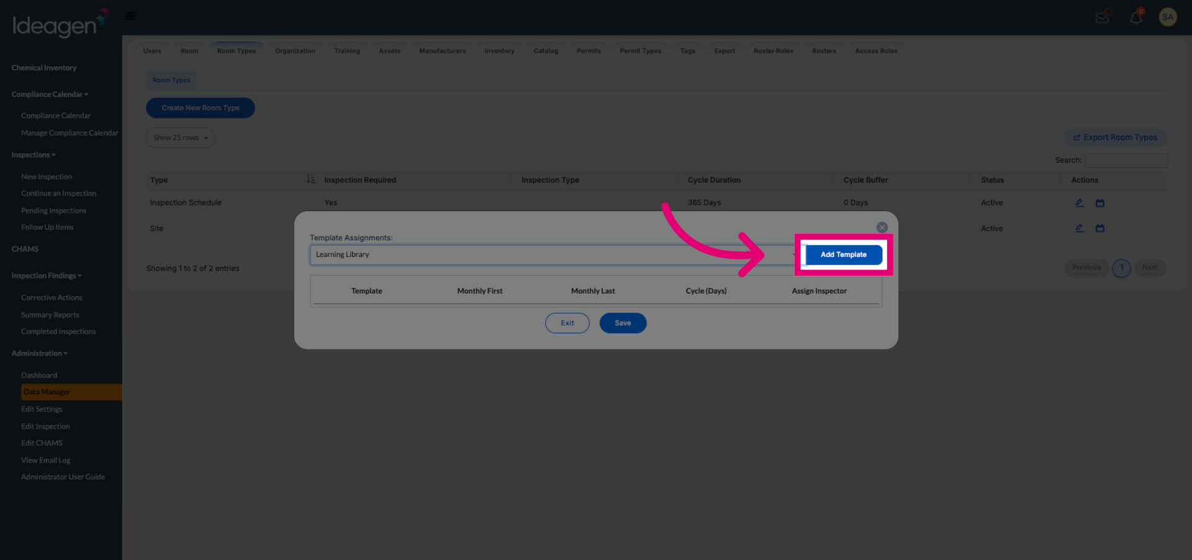Open the Show 25 rows dropdown
The height and width of the screenshot is (560, 1192).
click(181, 138)
